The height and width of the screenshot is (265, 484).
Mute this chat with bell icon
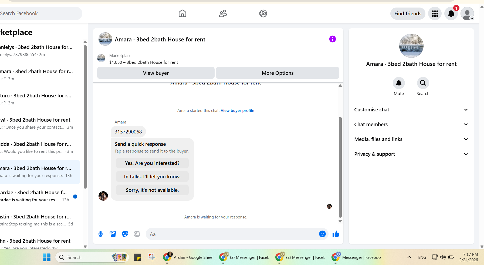point(399,83)
